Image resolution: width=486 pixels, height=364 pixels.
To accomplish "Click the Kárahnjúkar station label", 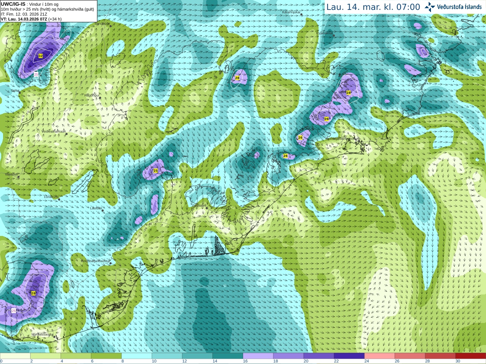I will click(x=292, y=13).
